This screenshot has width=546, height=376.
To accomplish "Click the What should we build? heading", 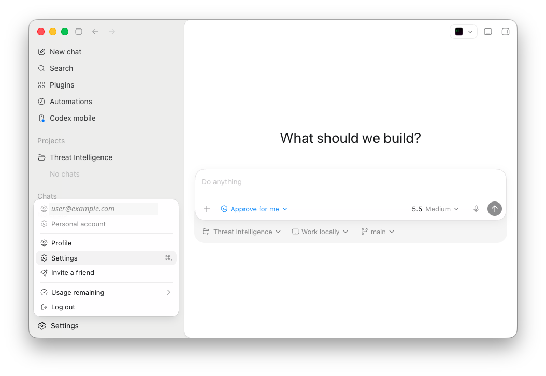I will [351, 138].
